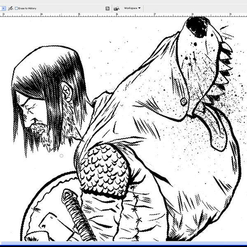
Task: Click the Erase to History label text
Action: pos(27,8)
